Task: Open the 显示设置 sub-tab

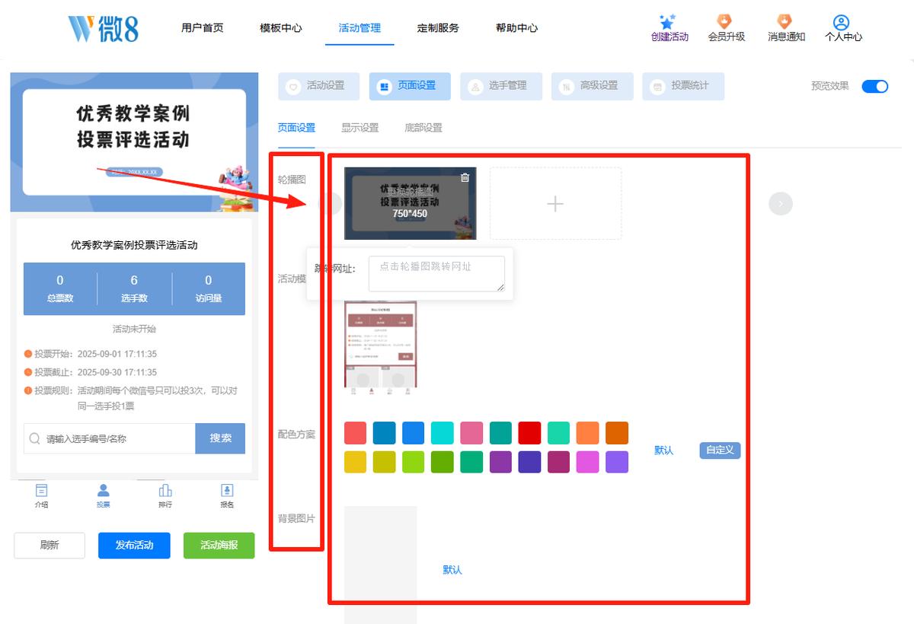Action: (360, 128)
